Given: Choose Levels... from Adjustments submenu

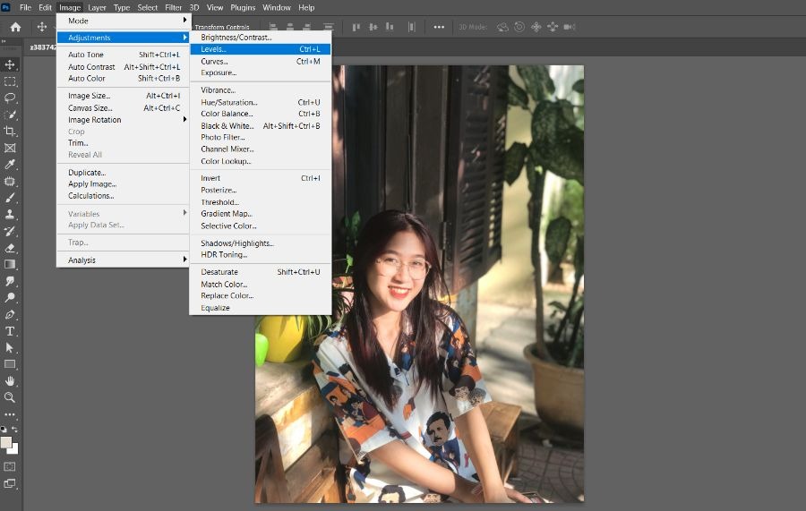Looking at the screenshot, I should (x=261, y=49).
